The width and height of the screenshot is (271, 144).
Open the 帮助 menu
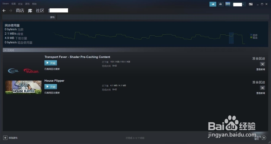coord(34,4)
